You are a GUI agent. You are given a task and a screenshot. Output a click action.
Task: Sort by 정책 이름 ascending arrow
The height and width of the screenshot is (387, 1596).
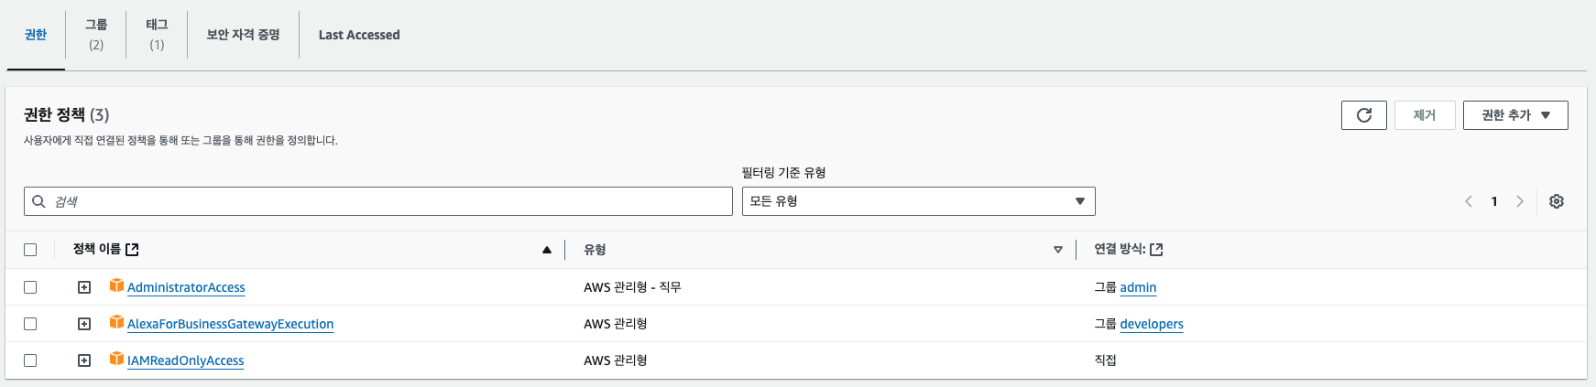tap(547, 250)
